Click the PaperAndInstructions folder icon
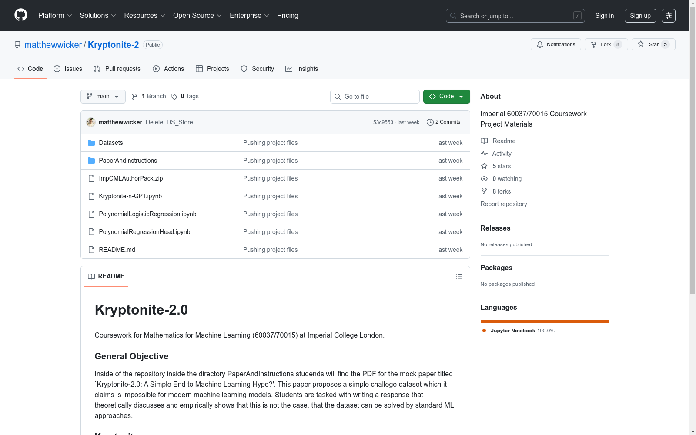Screen dimensions: 696x435 [x=91, y=161]
